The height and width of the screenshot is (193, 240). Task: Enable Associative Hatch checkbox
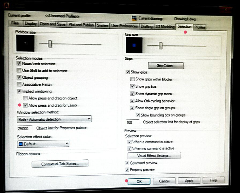(x=19, y=84)
